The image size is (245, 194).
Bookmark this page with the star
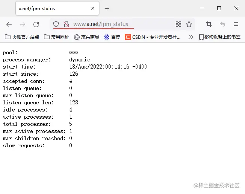[189, 24]
